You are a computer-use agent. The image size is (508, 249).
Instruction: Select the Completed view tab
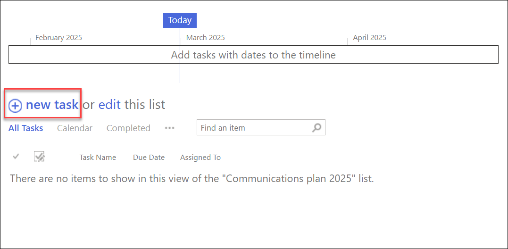[128, 128]
